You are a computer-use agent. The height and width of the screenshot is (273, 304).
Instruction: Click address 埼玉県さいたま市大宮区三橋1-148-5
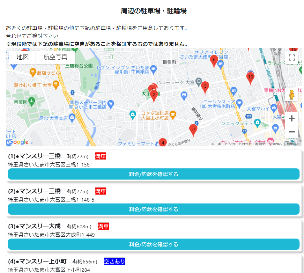point(51,200)
